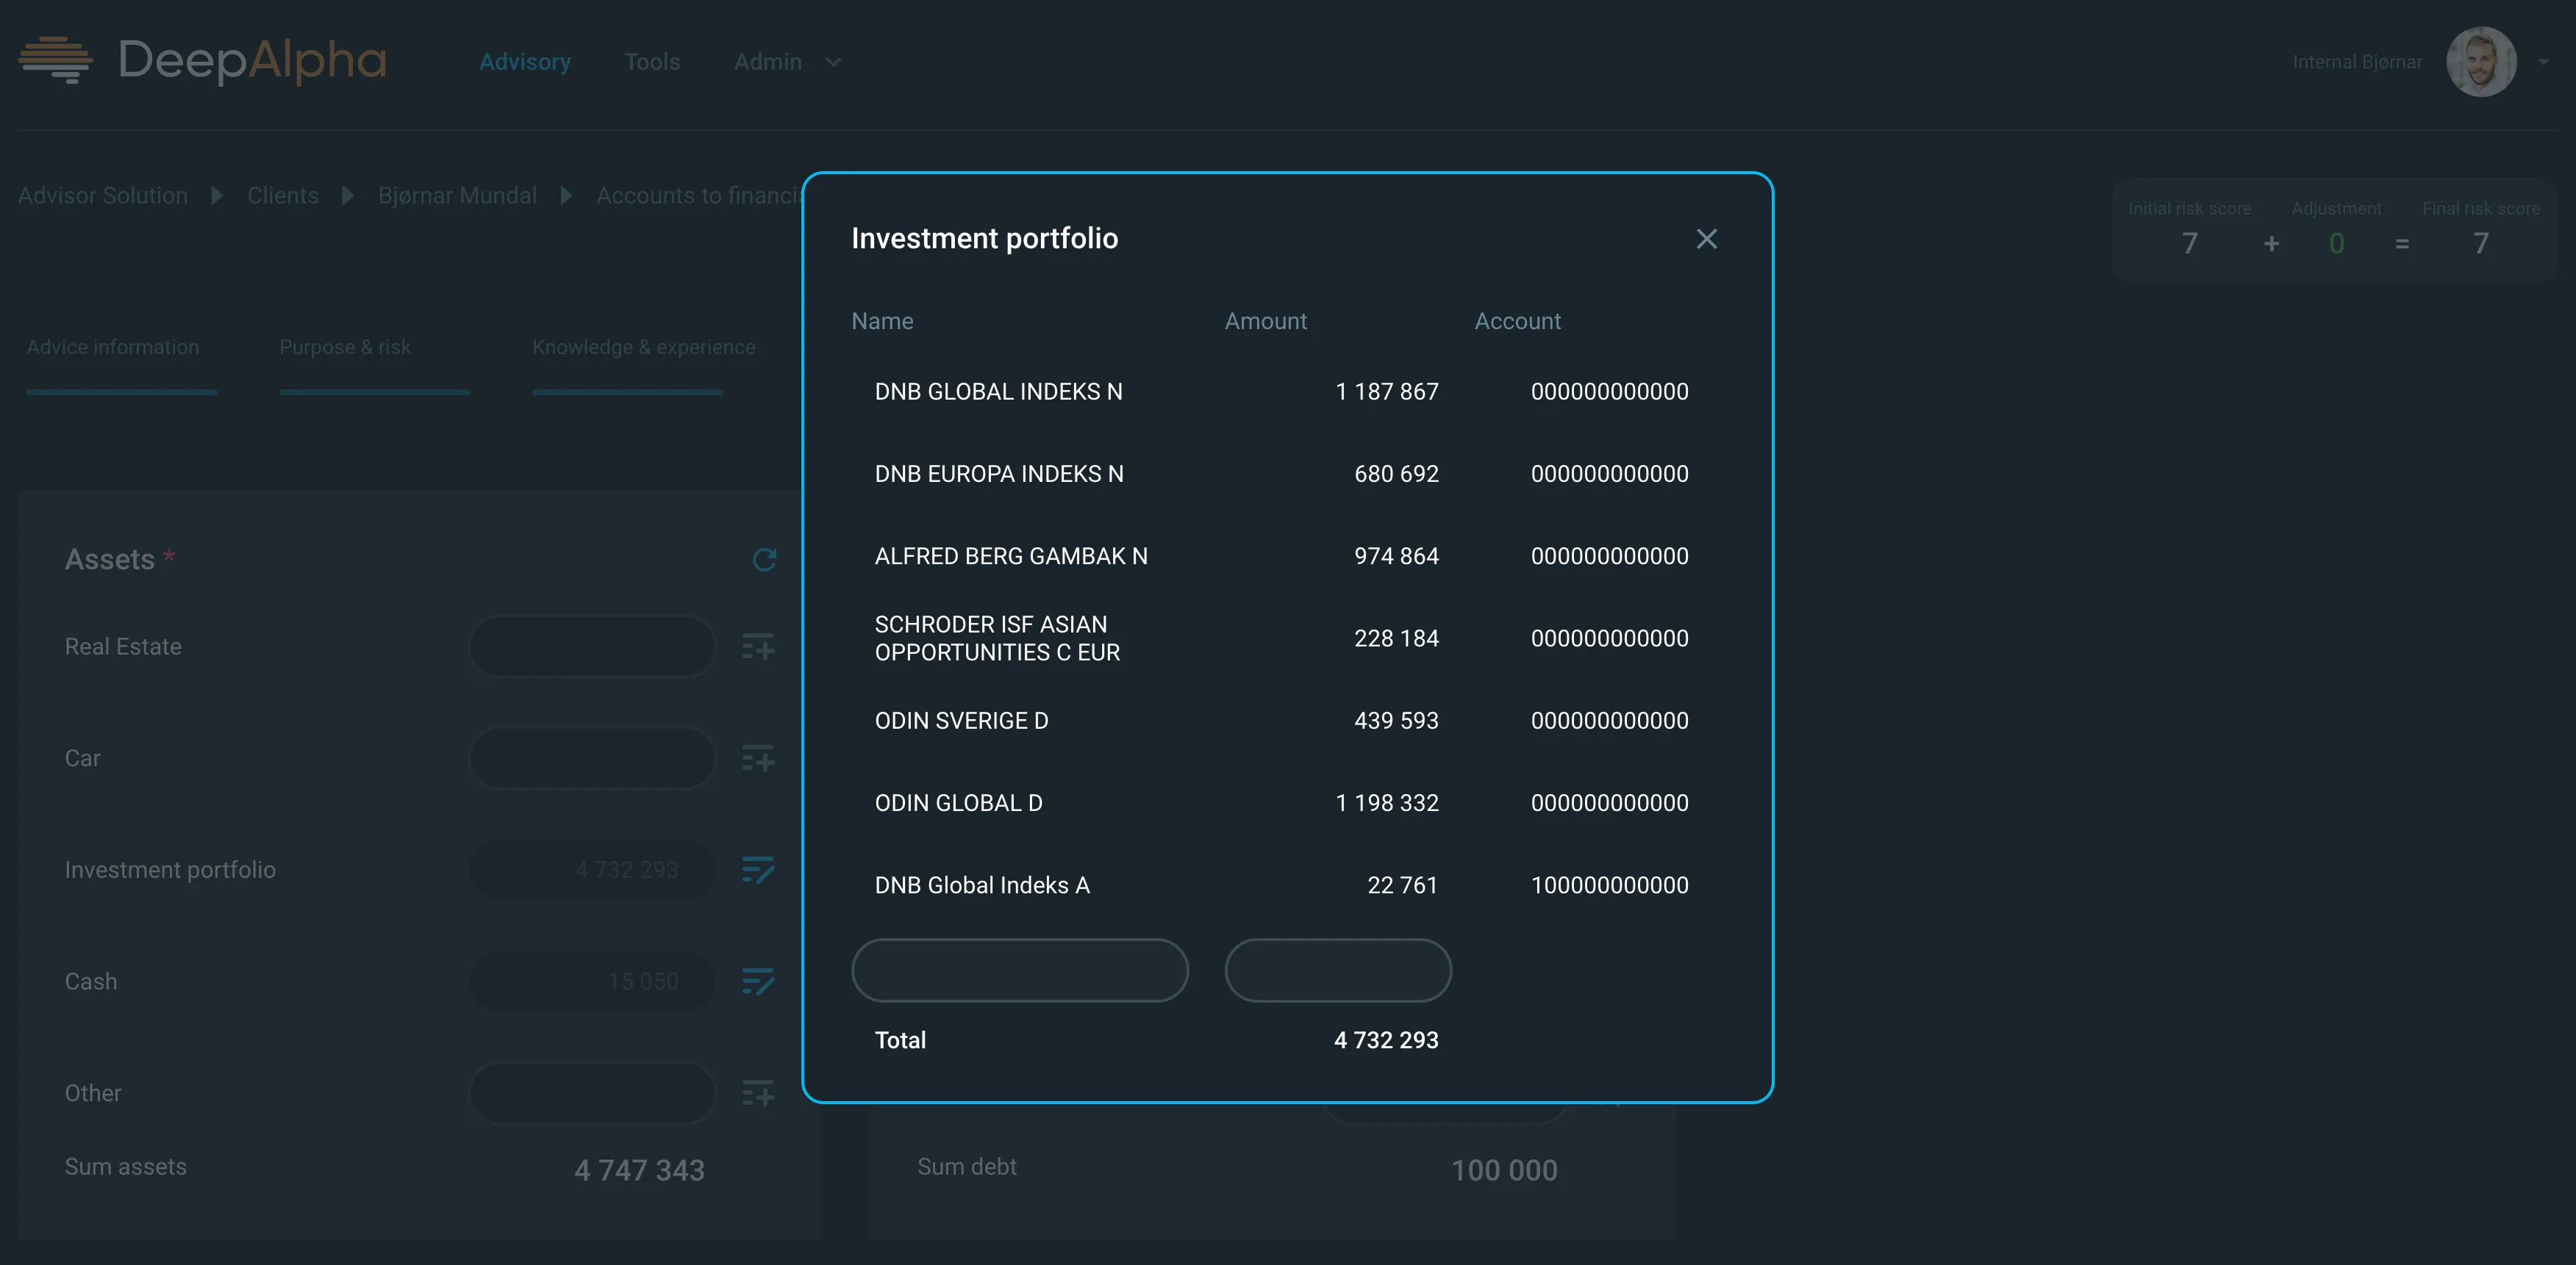The width and height of the screenshot is (2576, 1265).
Task: Click amount 1 198 332
Action: point(1386,804)
